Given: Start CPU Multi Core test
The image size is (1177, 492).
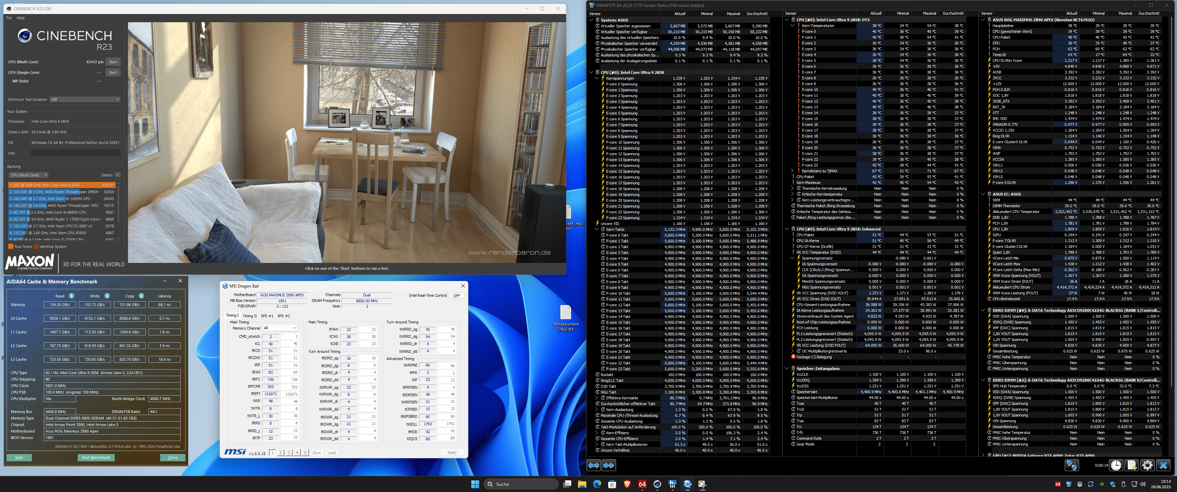Looking at the screenshot, I should point(113,62).
